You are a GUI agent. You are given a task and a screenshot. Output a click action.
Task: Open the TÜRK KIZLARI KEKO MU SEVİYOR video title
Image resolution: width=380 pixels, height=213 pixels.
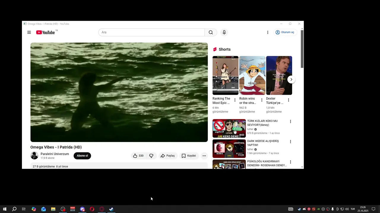pos(262,123)
